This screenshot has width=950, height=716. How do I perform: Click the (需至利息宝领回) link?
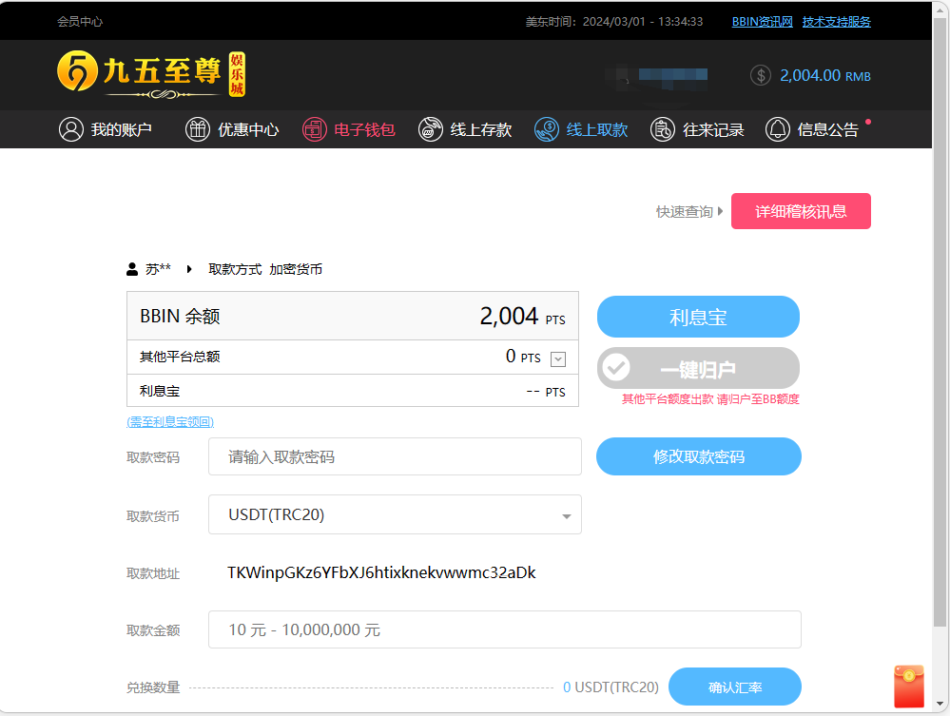pos(170,421)
